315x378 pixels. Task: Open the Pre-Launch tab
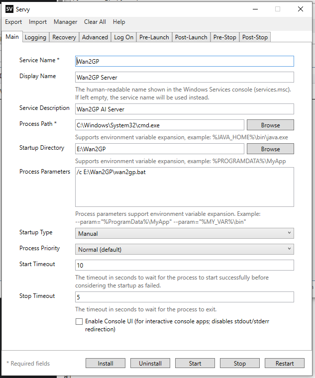coord(154,37)
